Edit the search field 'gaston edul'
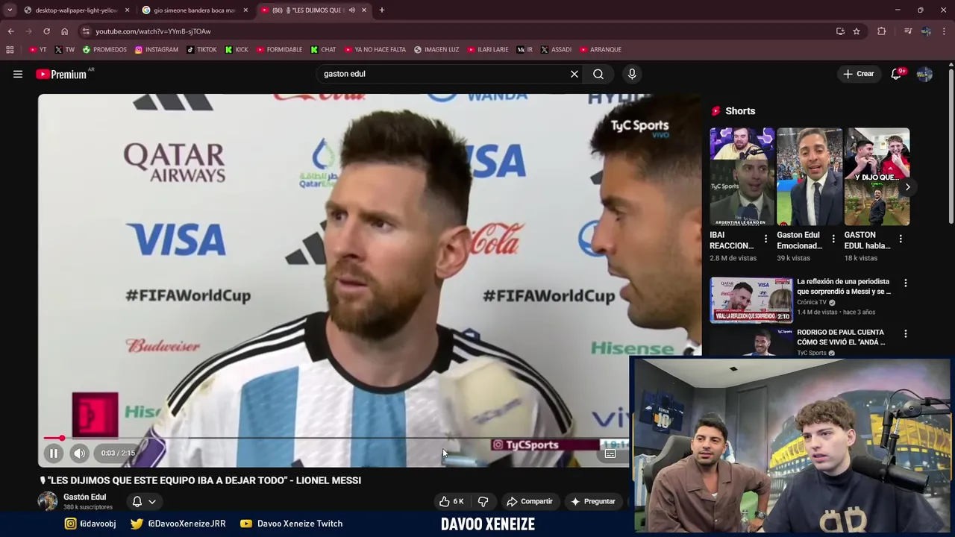 click(444, 74)
